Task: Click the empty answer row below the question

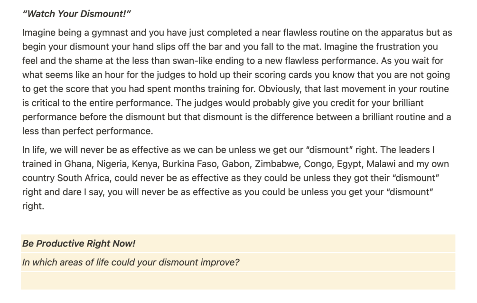Action: click(237, 281)
